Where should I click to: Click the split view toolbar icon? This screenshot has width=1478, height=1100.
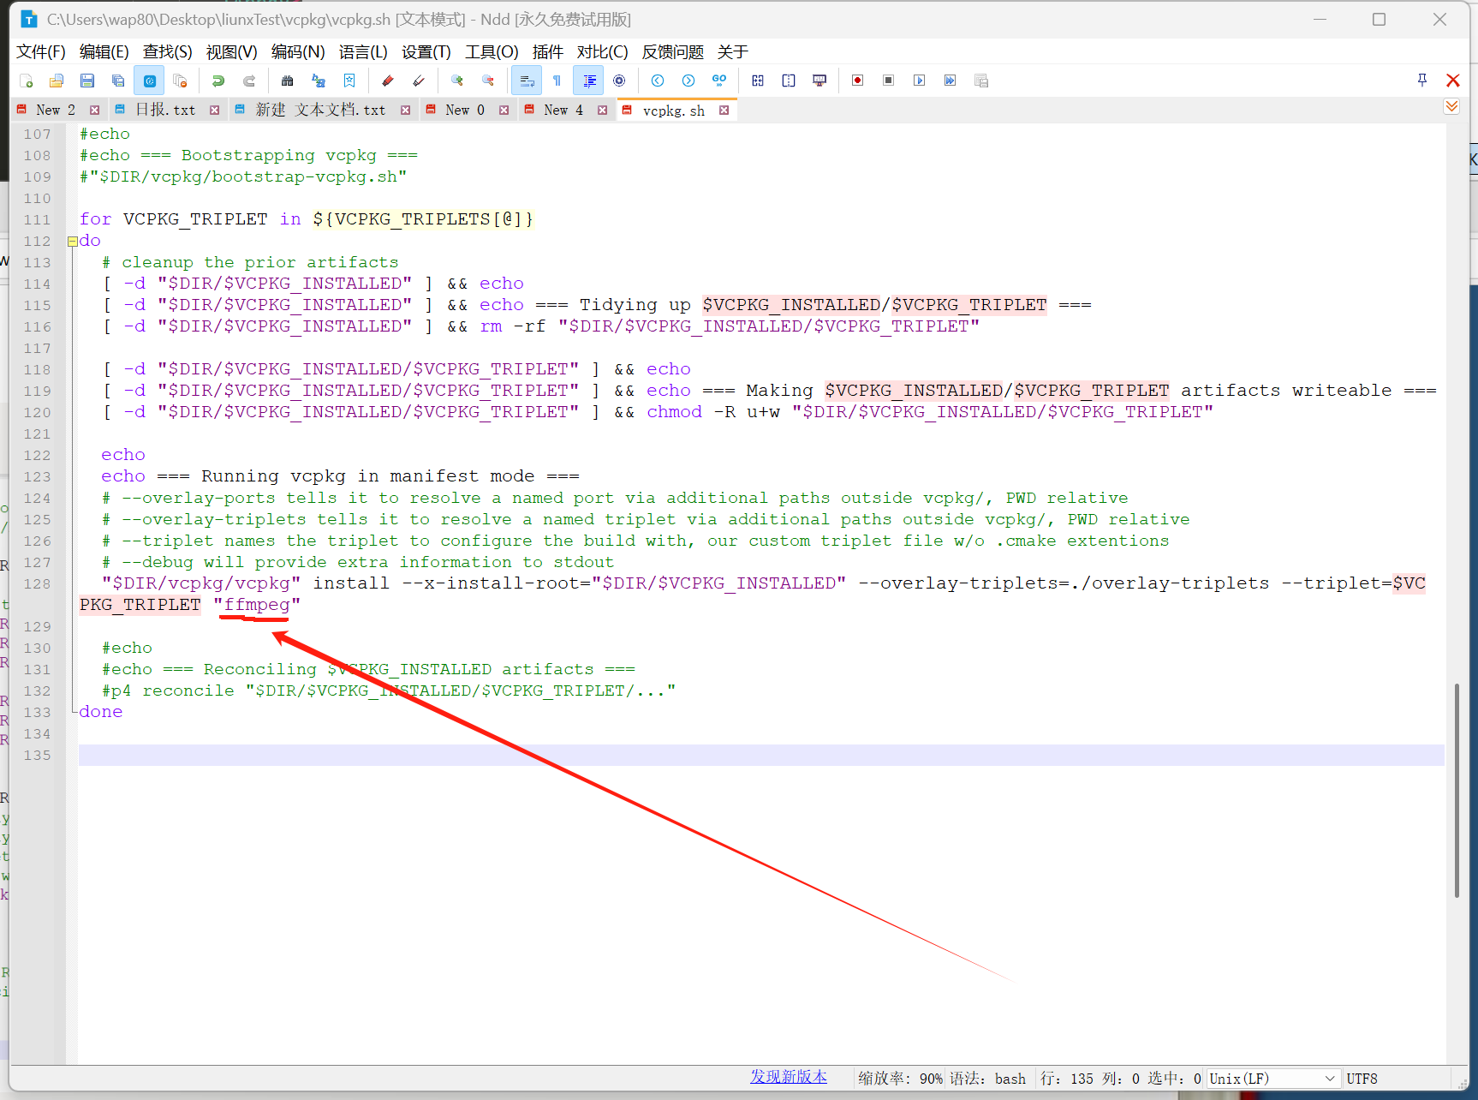coord(789,81)
